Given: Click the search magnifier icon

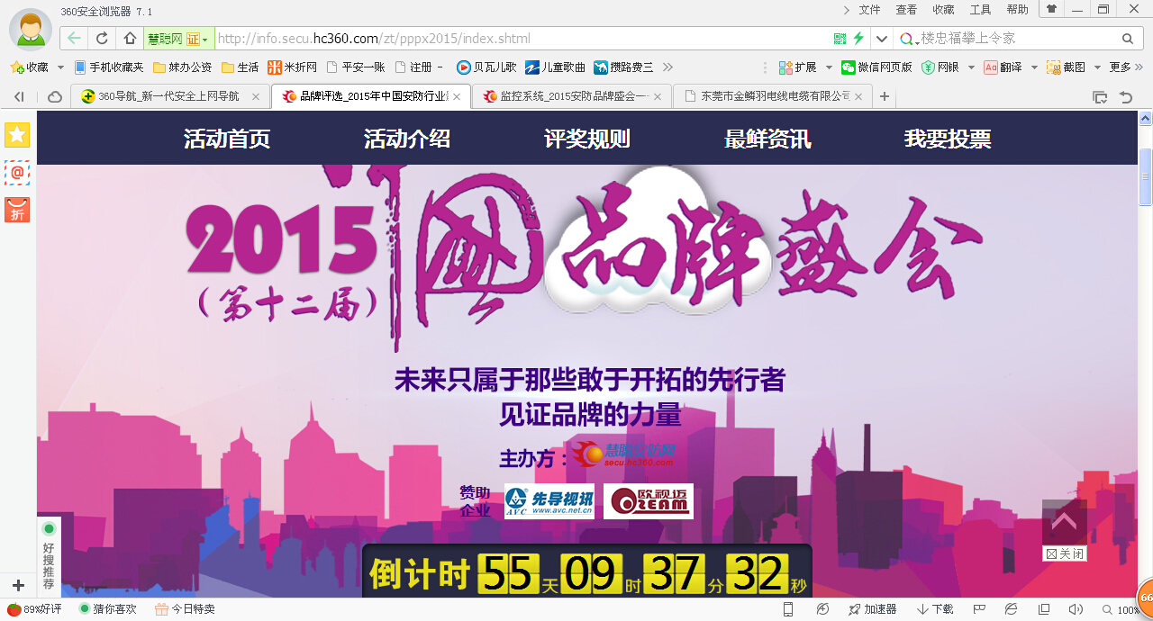Looking at the screenshot, I should (1127, 39).
